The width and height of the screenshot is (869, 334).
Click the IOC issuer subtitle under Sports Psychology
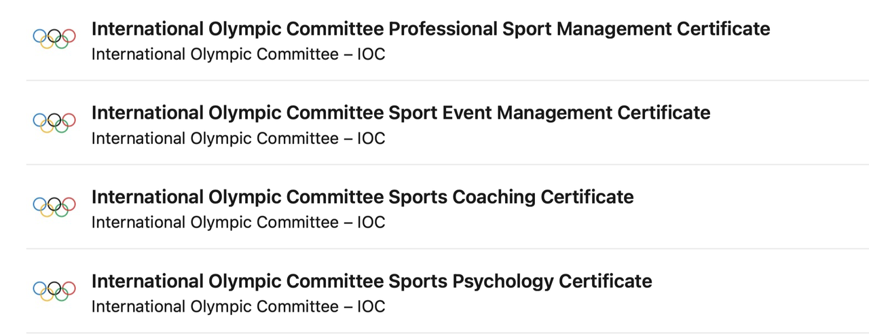pos(238,307)
